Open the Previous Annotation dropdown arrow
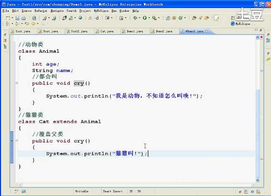The image size is (271, 196). tap(22, 24)
